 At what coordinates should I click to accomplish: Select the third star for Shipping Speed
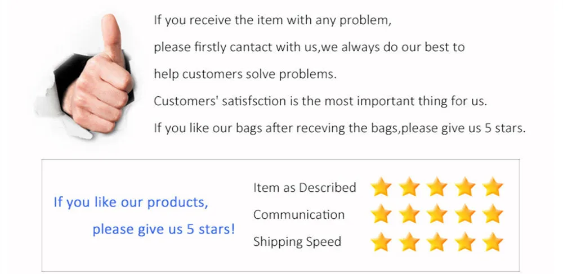pos(437,242)
